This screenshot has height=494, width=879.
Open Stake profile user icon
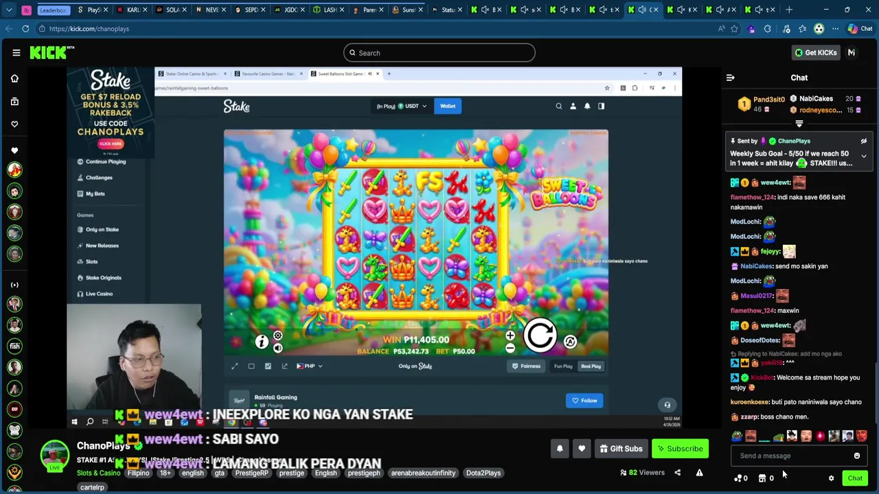573,106
